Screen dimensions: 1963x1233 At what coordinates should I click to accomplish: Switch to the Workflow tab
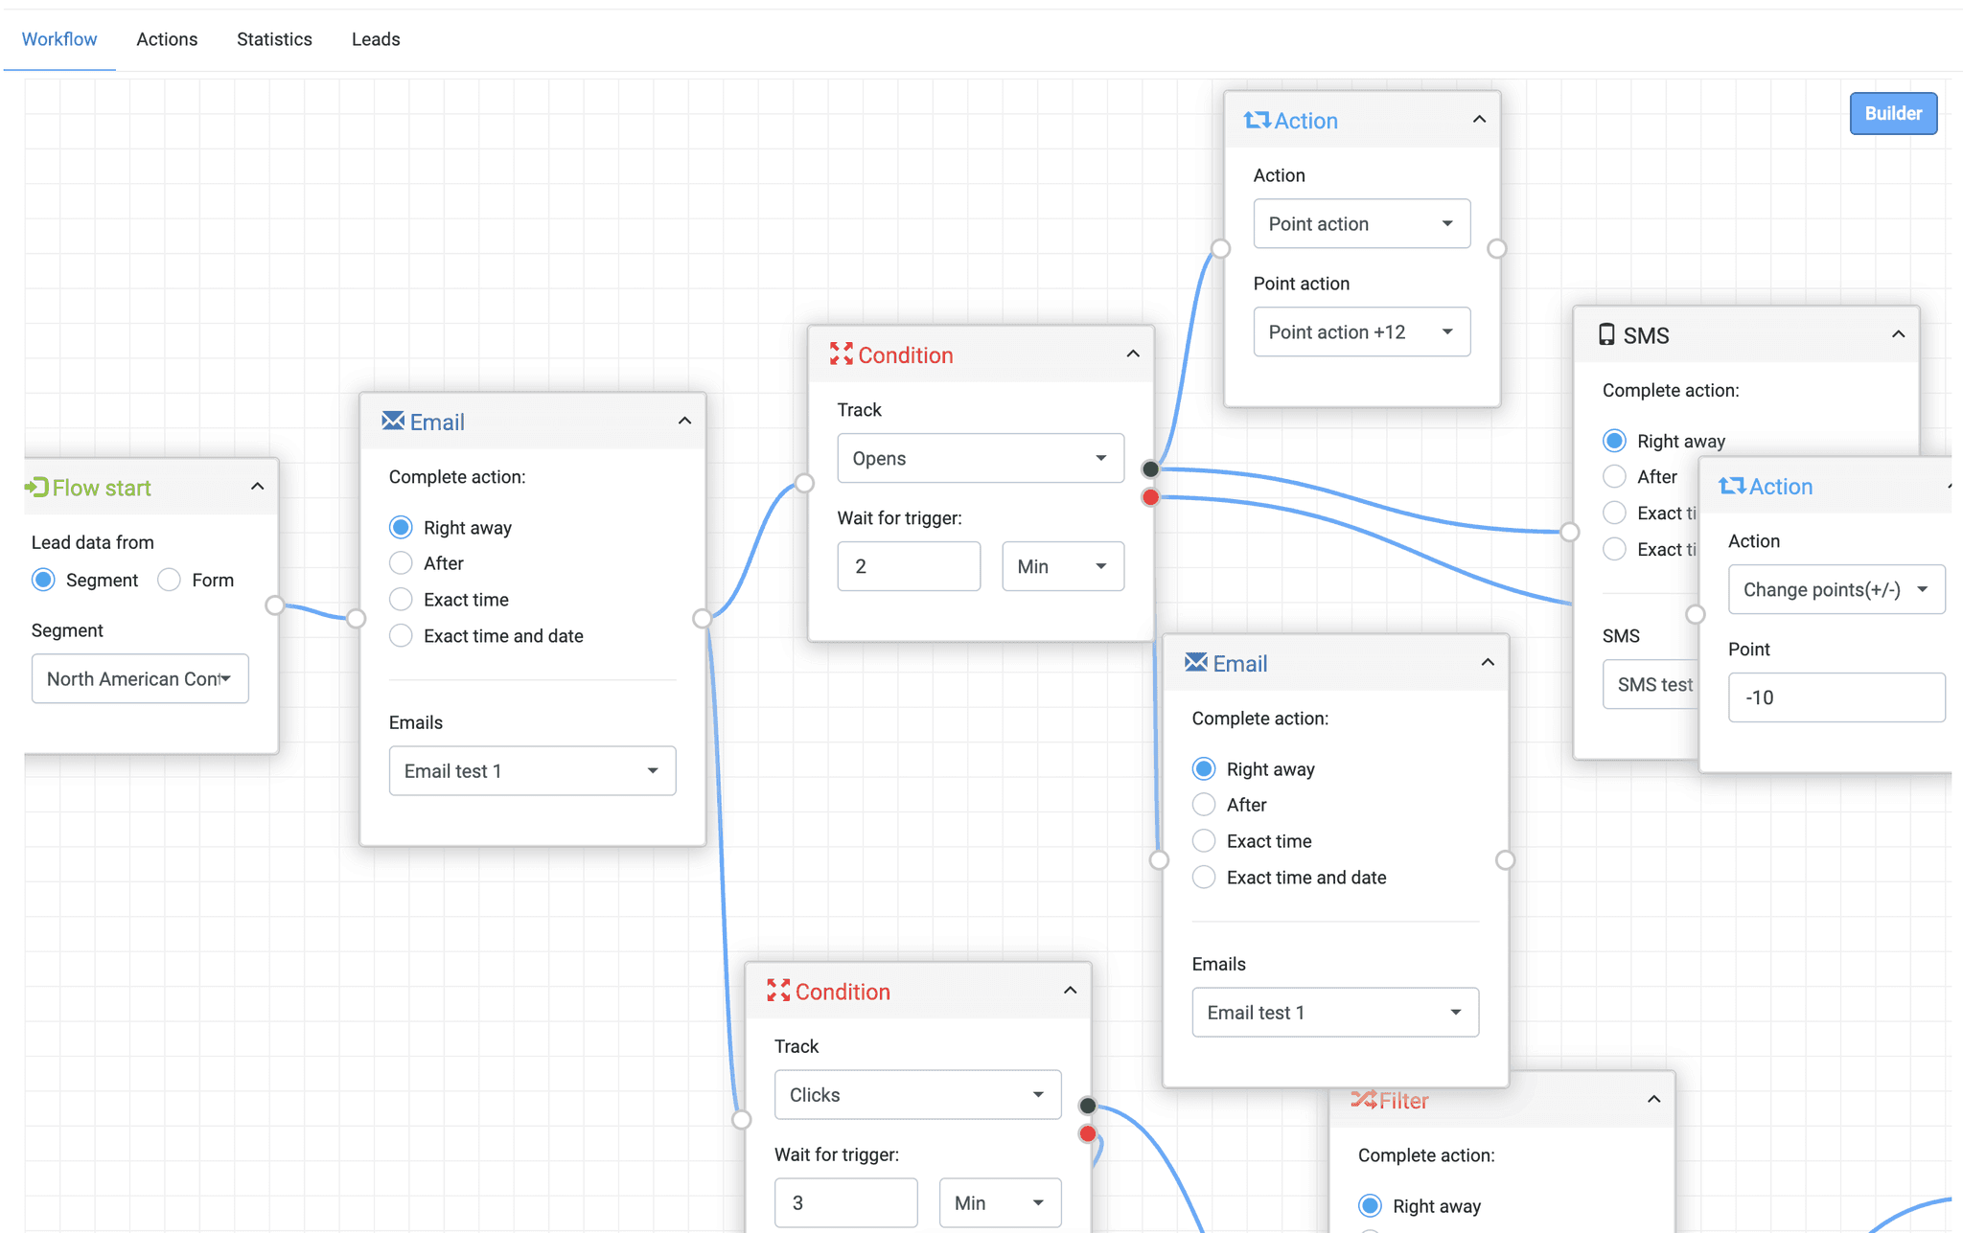tap(59, 39)
